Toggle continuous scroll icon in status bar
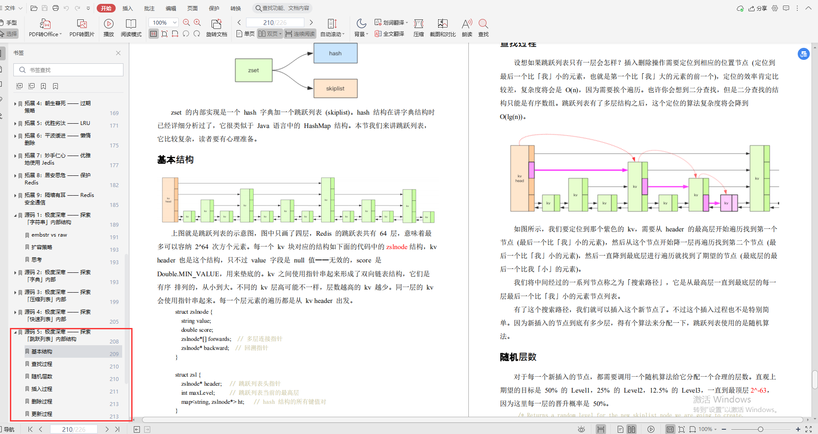 600,429
